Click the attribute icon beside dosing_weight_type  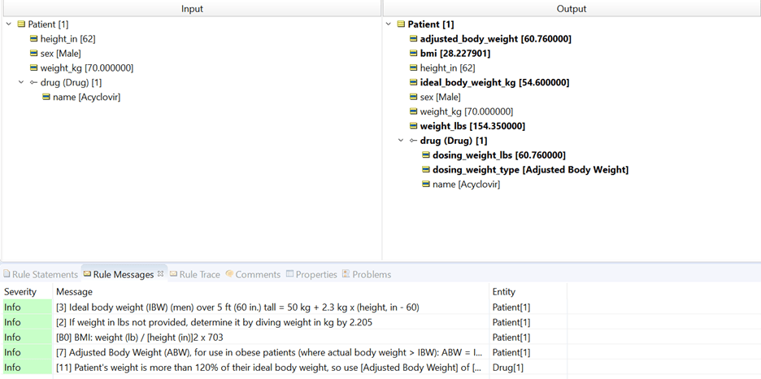(x=426, y=170)
